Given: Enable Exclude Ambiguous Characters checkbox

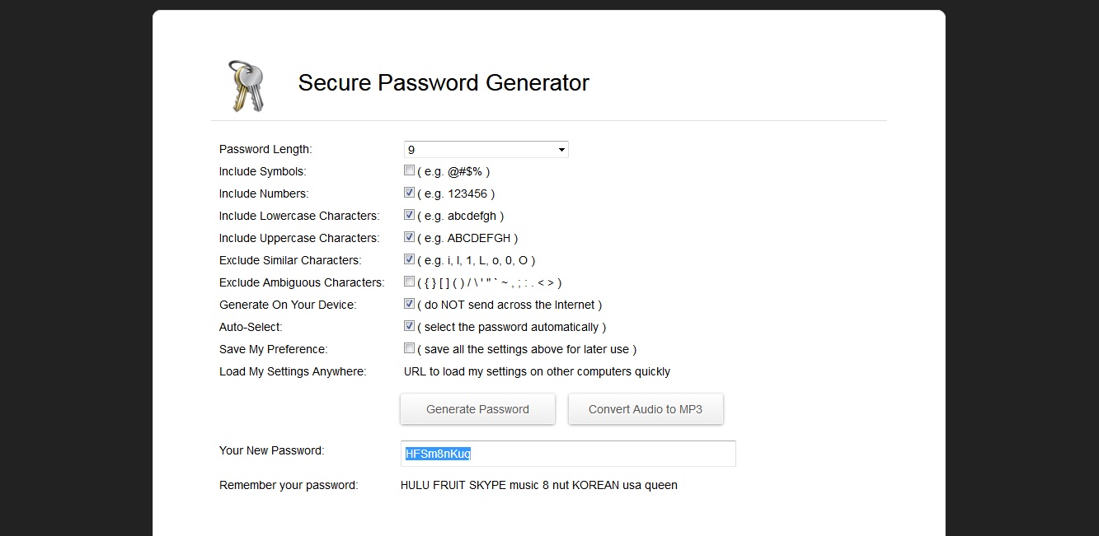Looking at the screenshot, I should click(x=410, y=282).
